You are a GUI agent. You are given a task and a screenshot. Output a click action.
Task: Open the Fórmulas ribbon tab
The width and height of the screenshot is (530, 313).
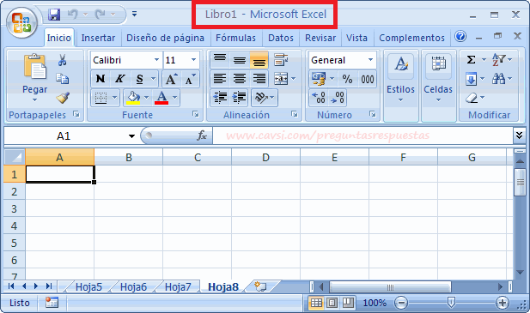235,38
